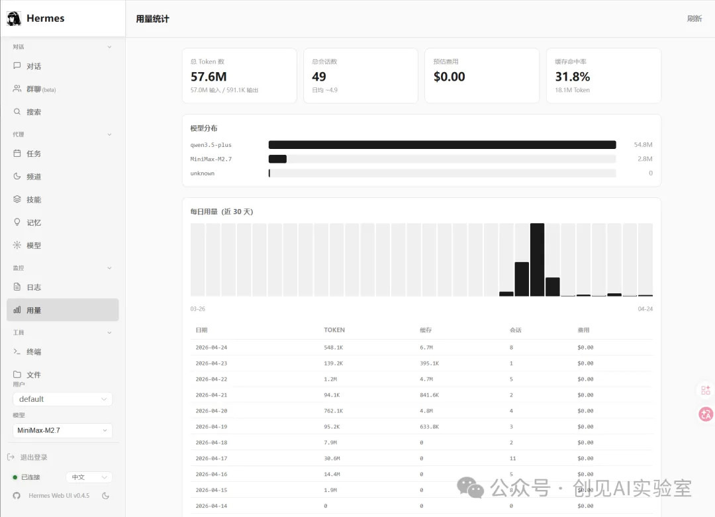Click the 预估费用 $0.00 card
This screenshot has height=517, width=715.
tap(482, 75)
